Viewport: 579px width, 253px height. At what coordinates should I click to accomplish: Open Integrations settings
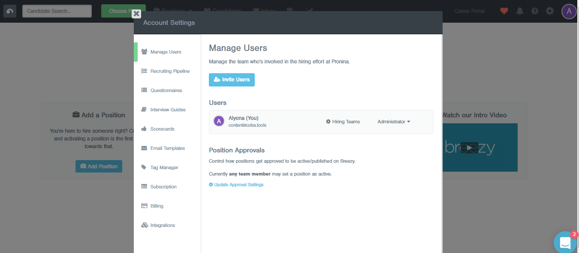pos(163,225)
